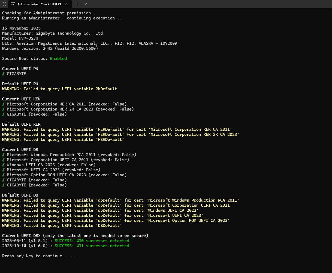
Task: Click checkmark beside Microsoft Windows Production PCA 2011
Action: pyautogui.click(x=3, y=155)
